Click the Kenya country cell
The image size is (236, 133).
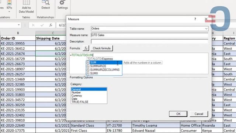[212, 130]
